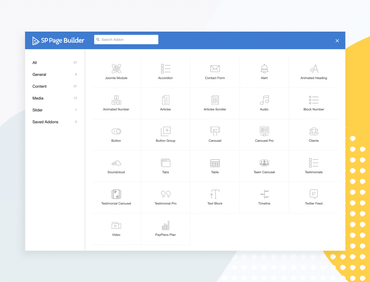Add the Clients addon icon
This screenshot has height=282, width=370.
coord(314,131)
